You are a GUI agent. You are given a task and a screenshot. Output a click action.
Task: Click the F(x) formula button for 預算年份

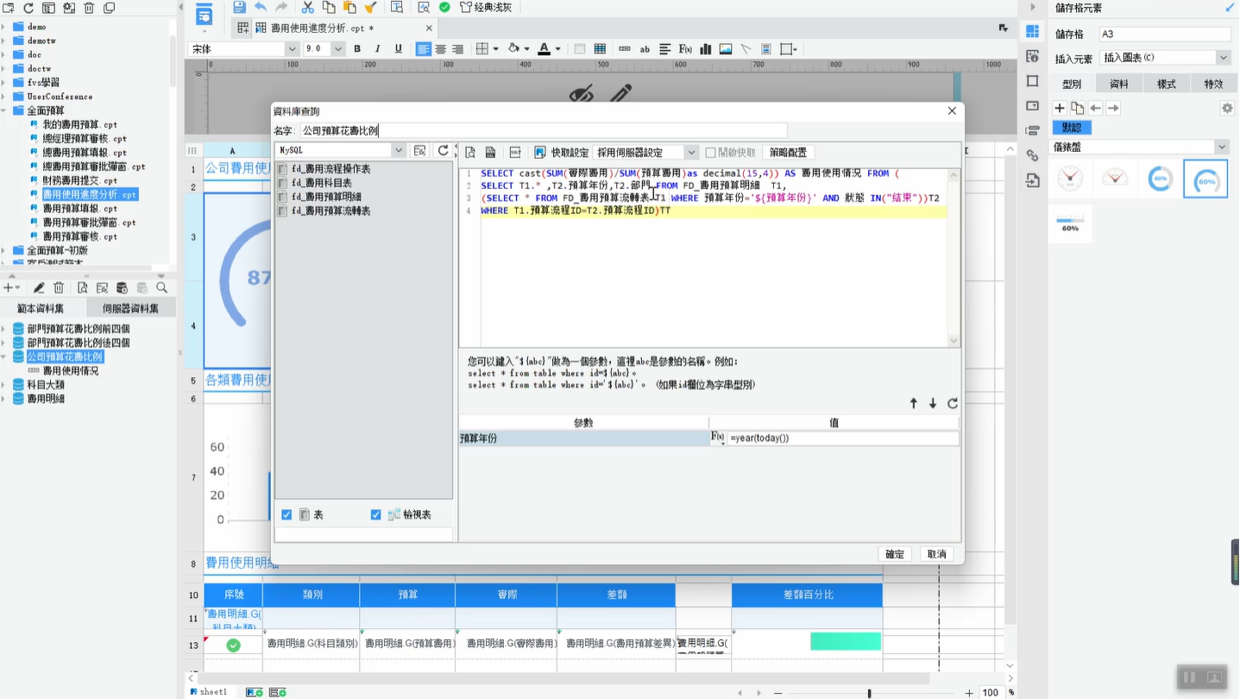tap(718, 438)
